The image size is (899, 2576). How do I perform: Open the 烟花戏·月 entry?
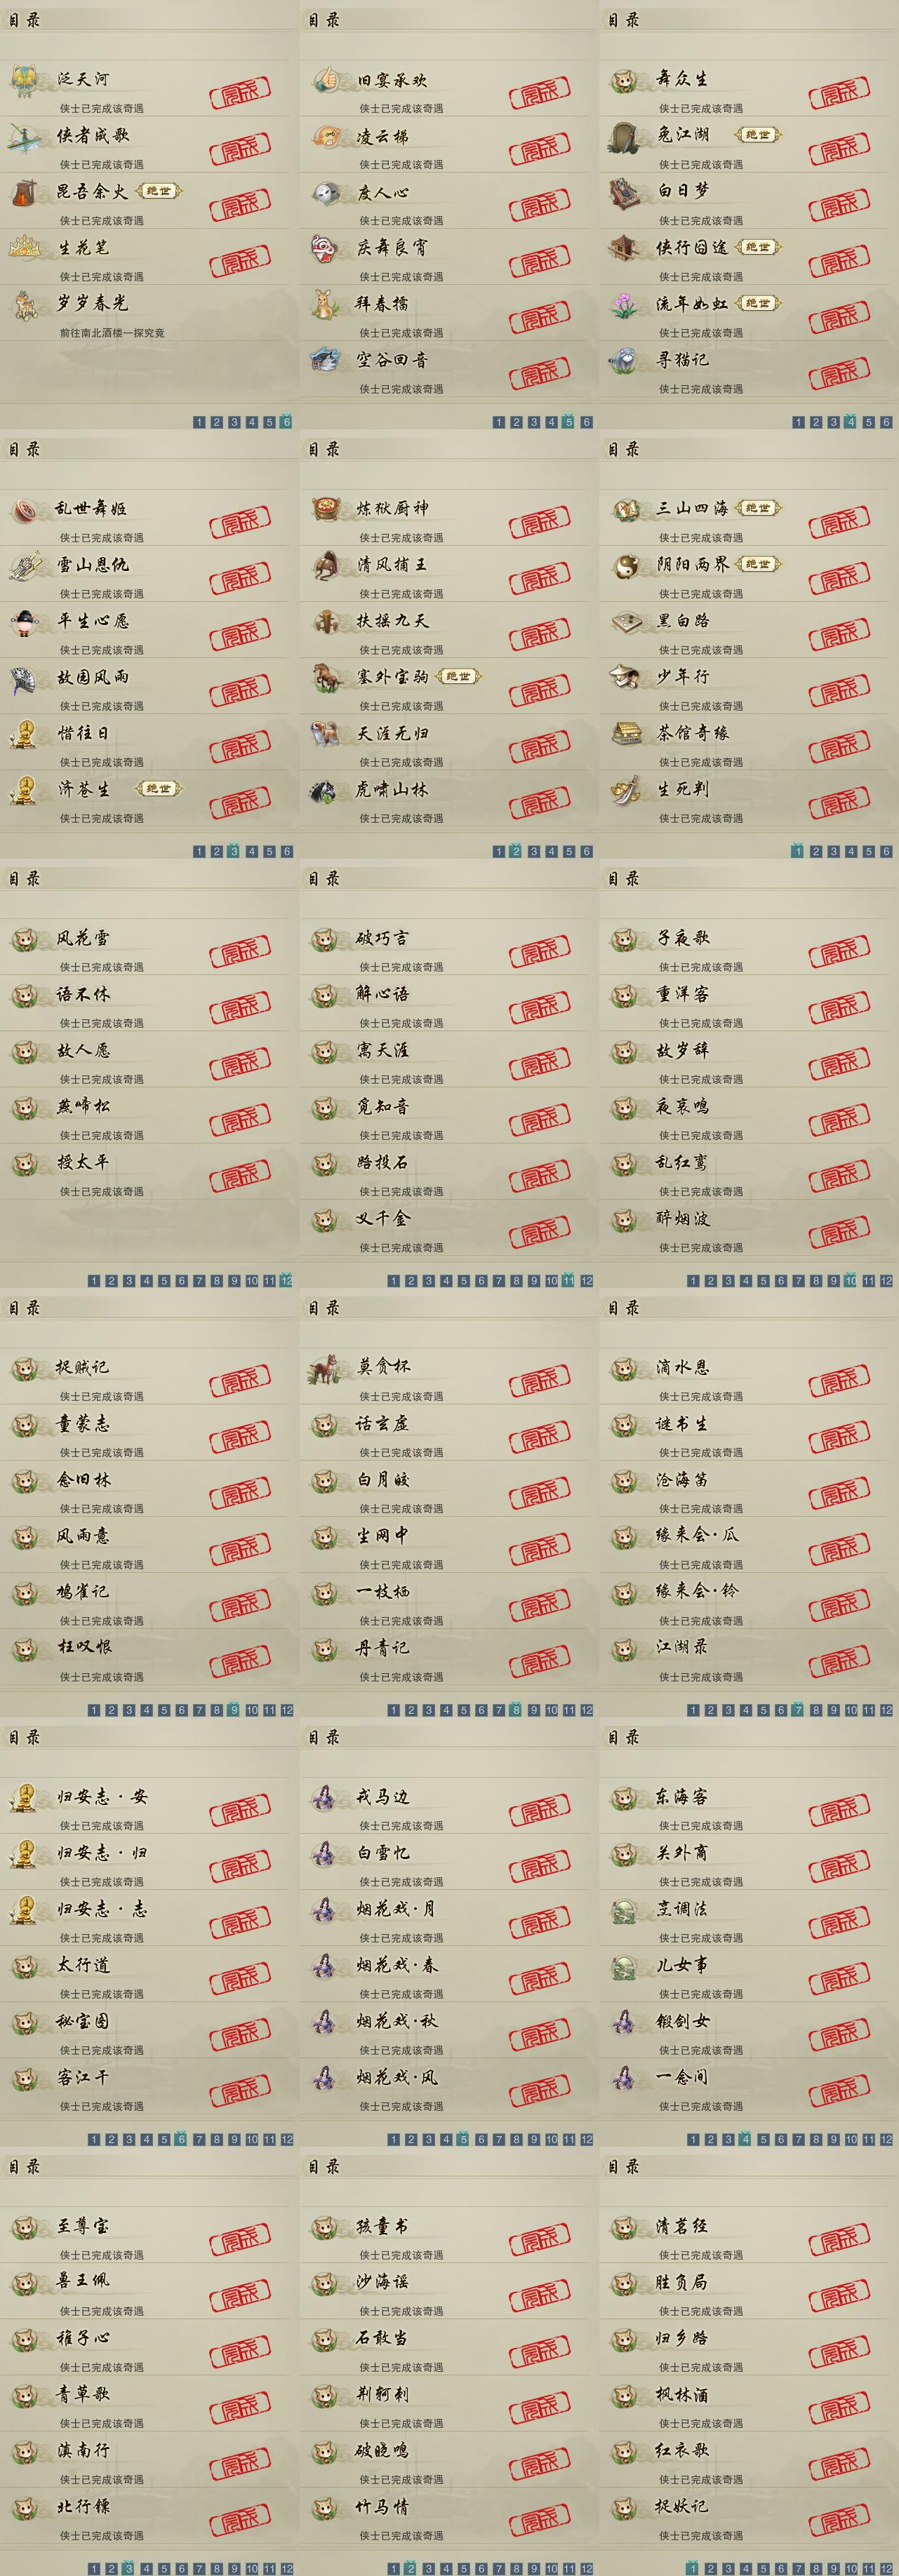point(396,1909)
